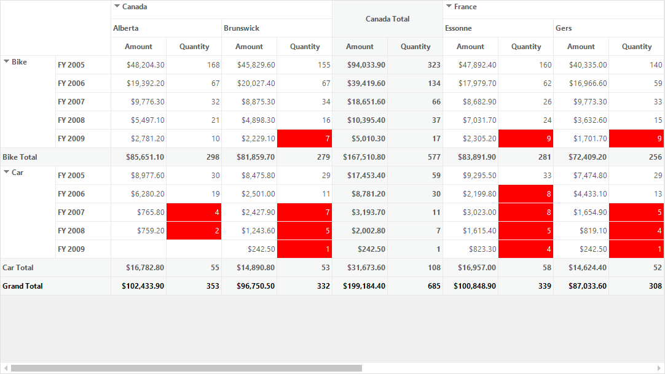Select the Bike FY 2007 row header
The height and width of the screenshot is (374, 665).
click(x=83, y=102)
